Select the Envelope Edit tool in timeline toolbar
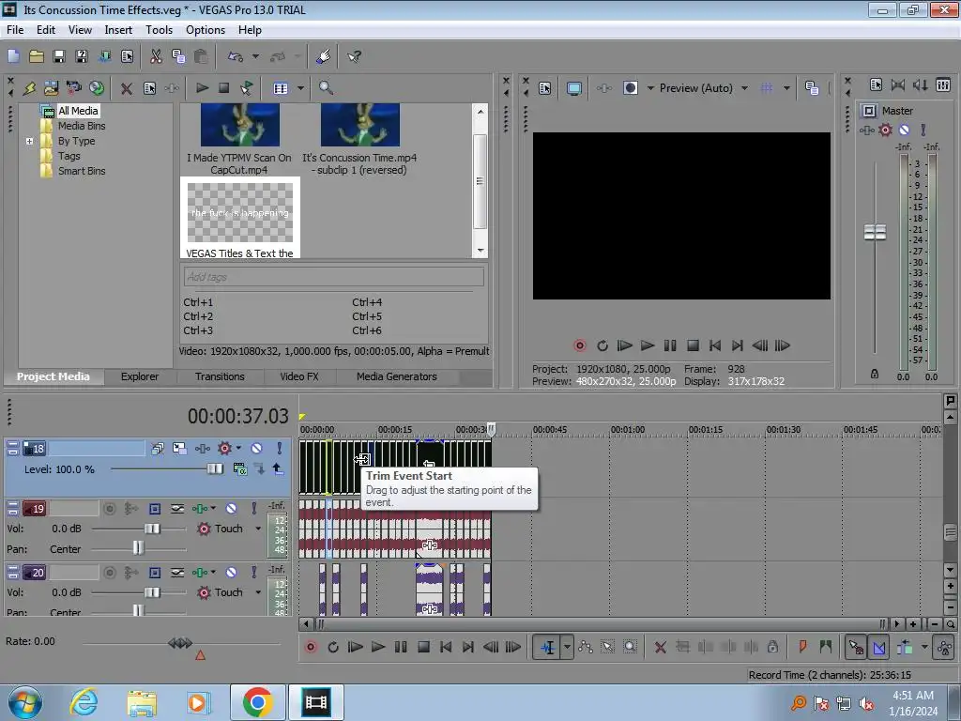 point(586,647)
